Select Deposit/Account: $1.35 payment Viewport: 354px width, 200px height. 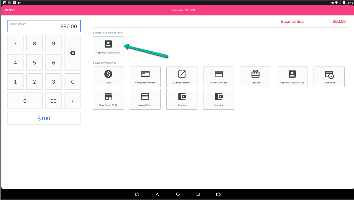tap(292, 77)
